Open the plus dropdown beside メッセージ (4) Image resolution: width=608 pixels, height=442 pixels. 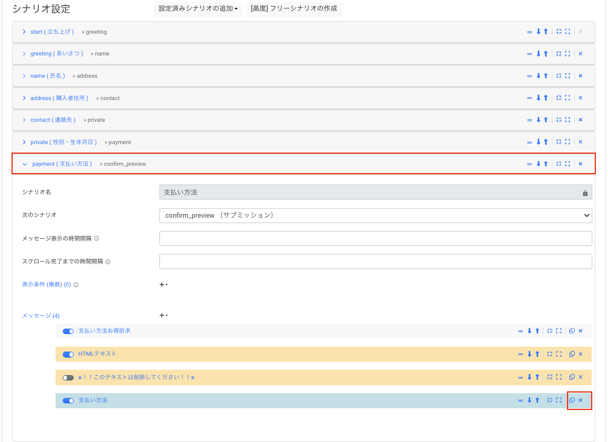tap(164, 315)
